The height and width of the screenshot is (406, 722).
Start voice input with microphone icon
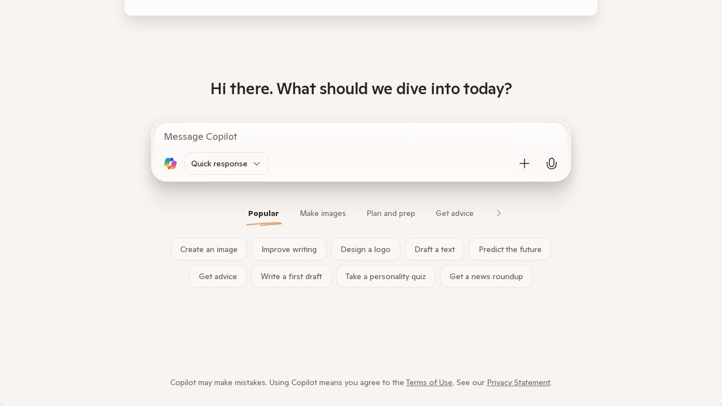pos(552,164)
